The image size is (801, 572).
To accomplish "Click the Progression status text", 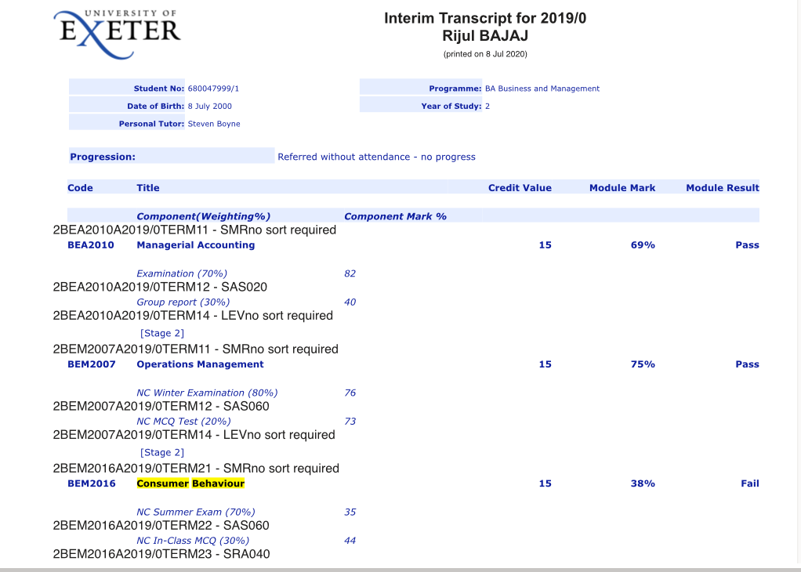I will click(376, 157).
